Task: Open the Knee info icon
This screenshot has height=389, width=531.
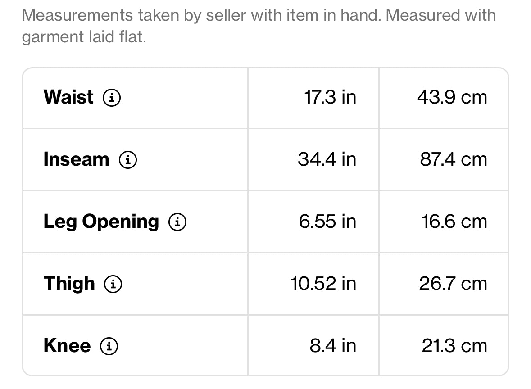Action: [x=109, y=346]
